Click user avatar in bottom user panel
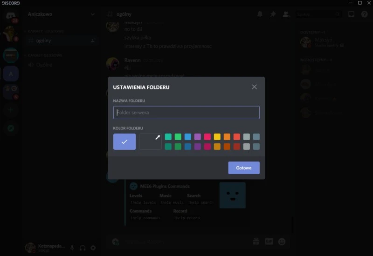The height and width of the screenshot is (256, 373). pyautogui.click(x=30, y=248)
